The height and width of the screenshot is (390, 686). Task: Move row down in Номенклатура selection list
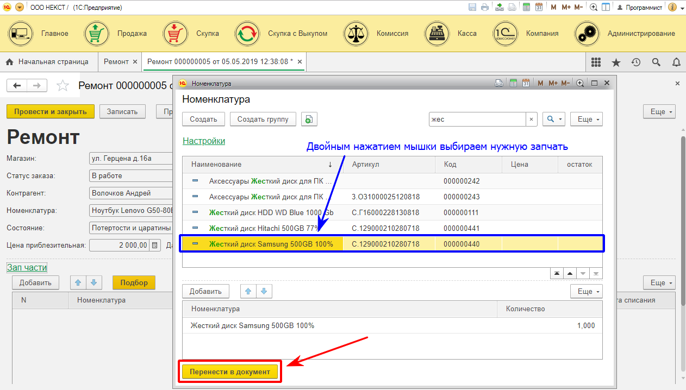coord(264,291)
